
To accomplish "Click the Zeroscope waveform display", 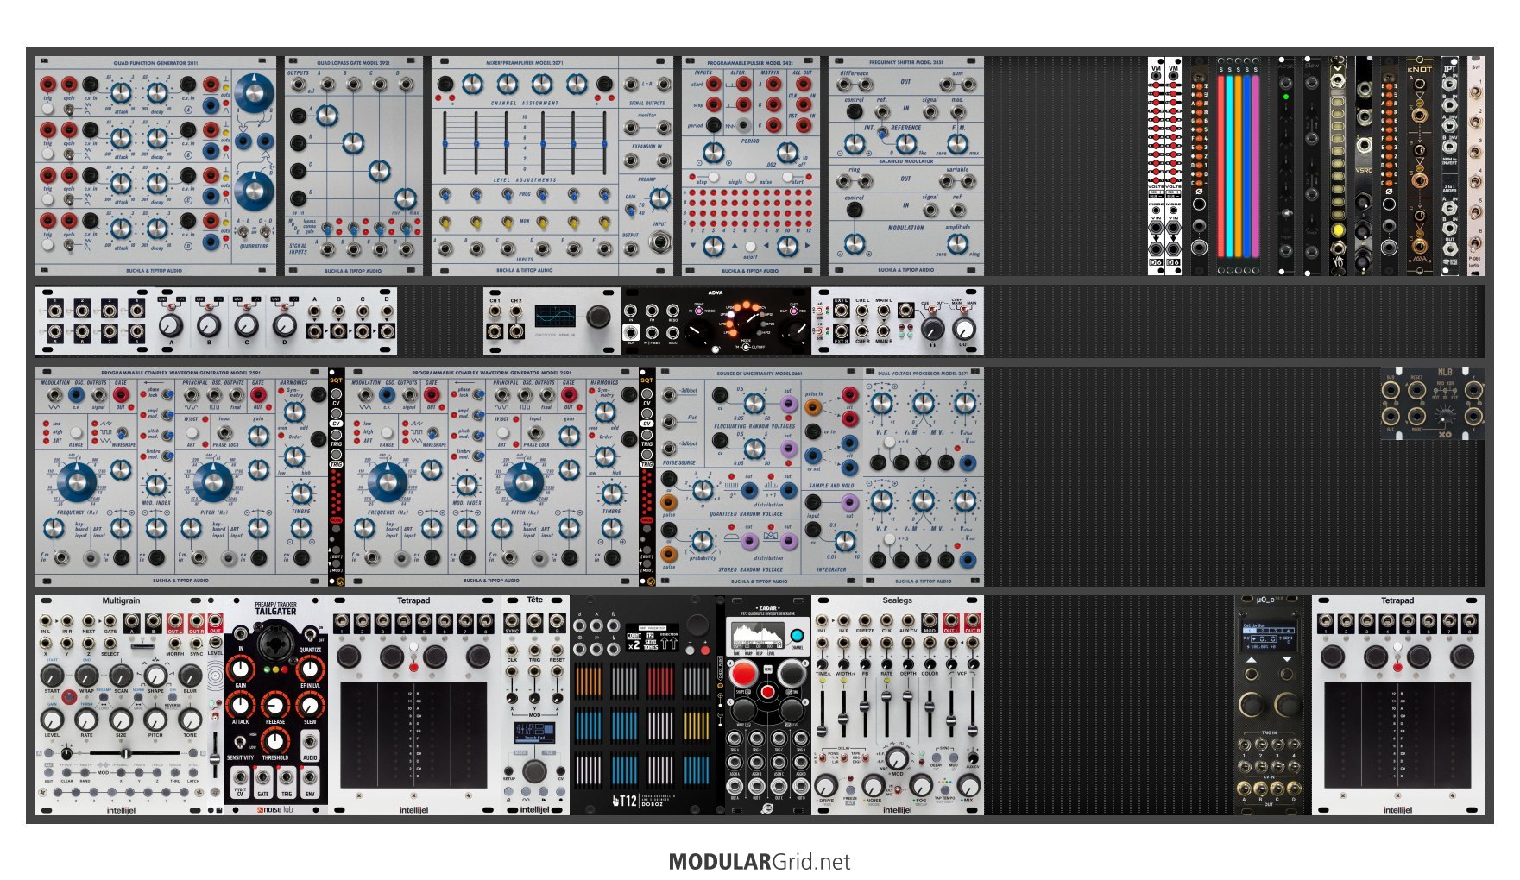I will (554, 317).
